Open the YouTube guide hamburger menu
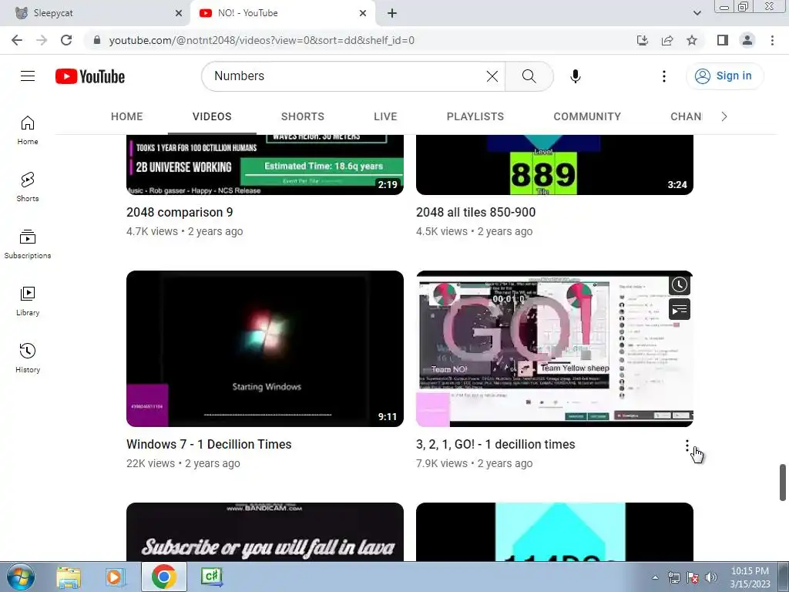The width and height of the screenshot is (789, 592). tap(28, 76)
